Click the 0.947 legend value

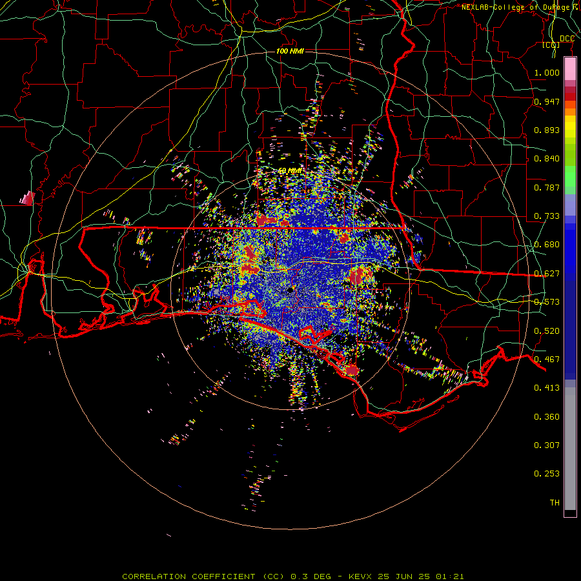(x=547, y=101)
